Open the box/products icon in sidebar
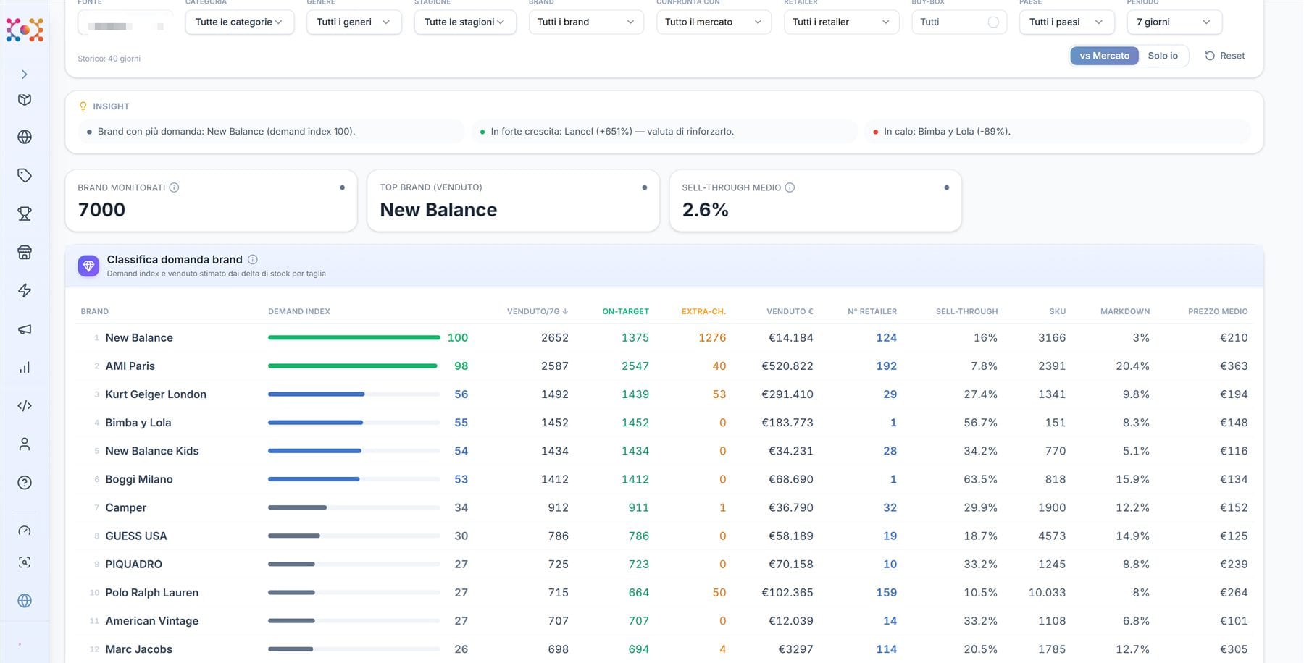The width and height of the screenshot is (1304, 663). click(25, 99)
